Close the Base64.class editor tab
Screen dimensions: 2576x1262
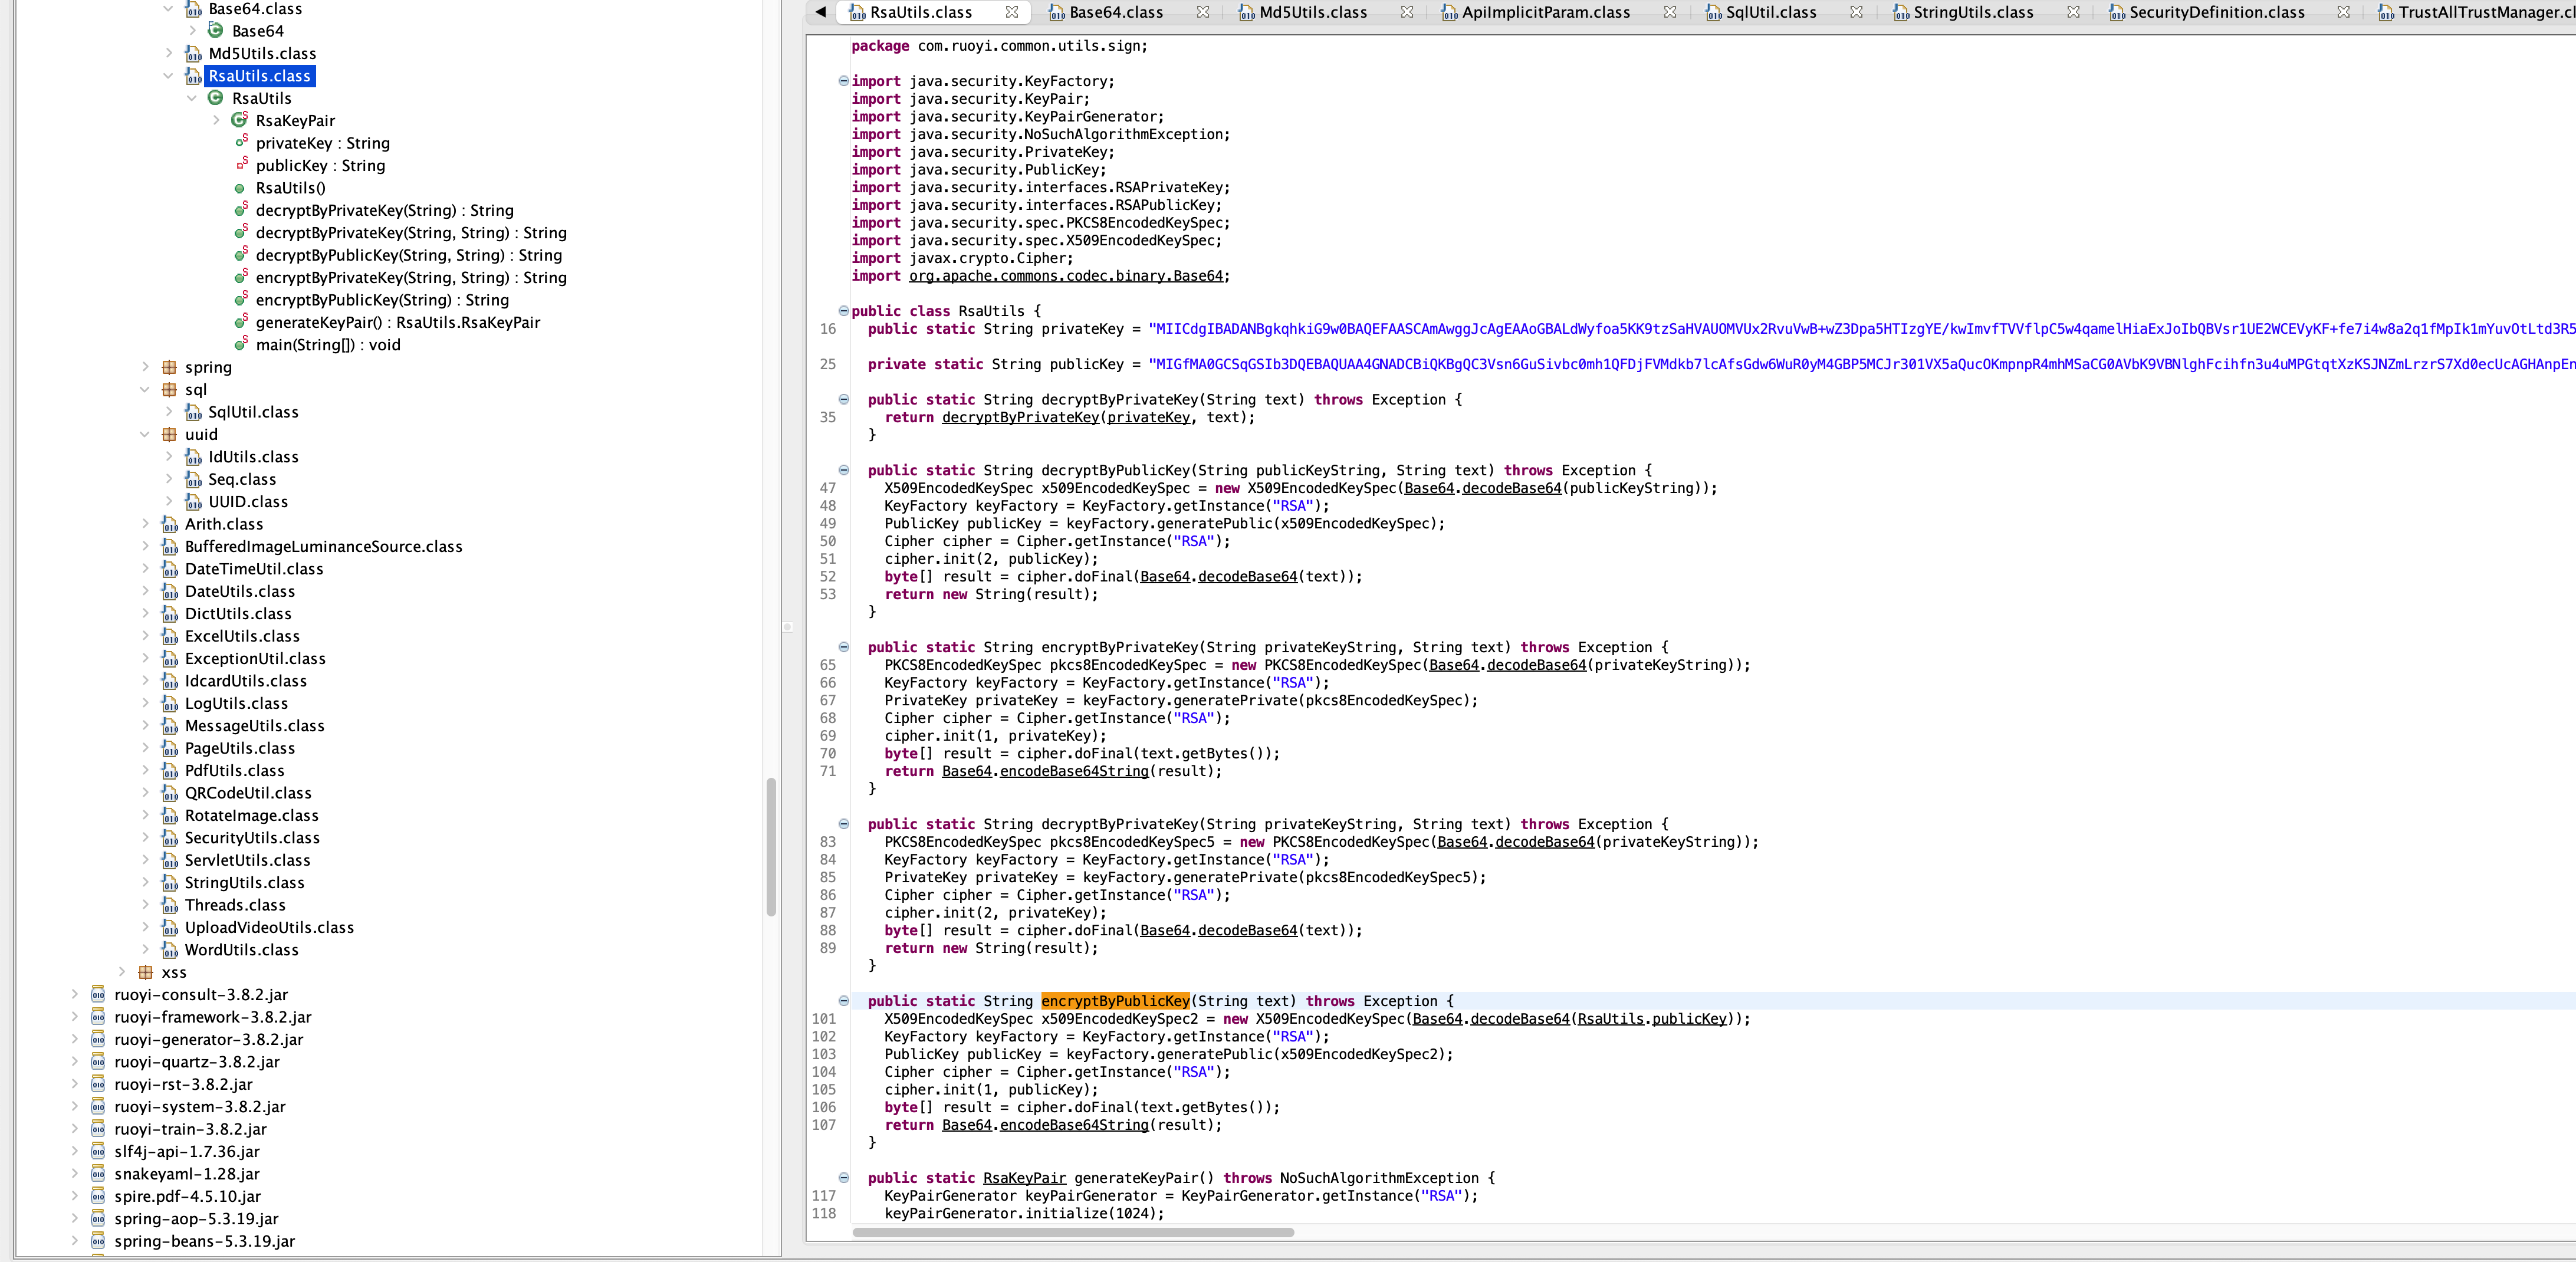[x=1203, y=12]
